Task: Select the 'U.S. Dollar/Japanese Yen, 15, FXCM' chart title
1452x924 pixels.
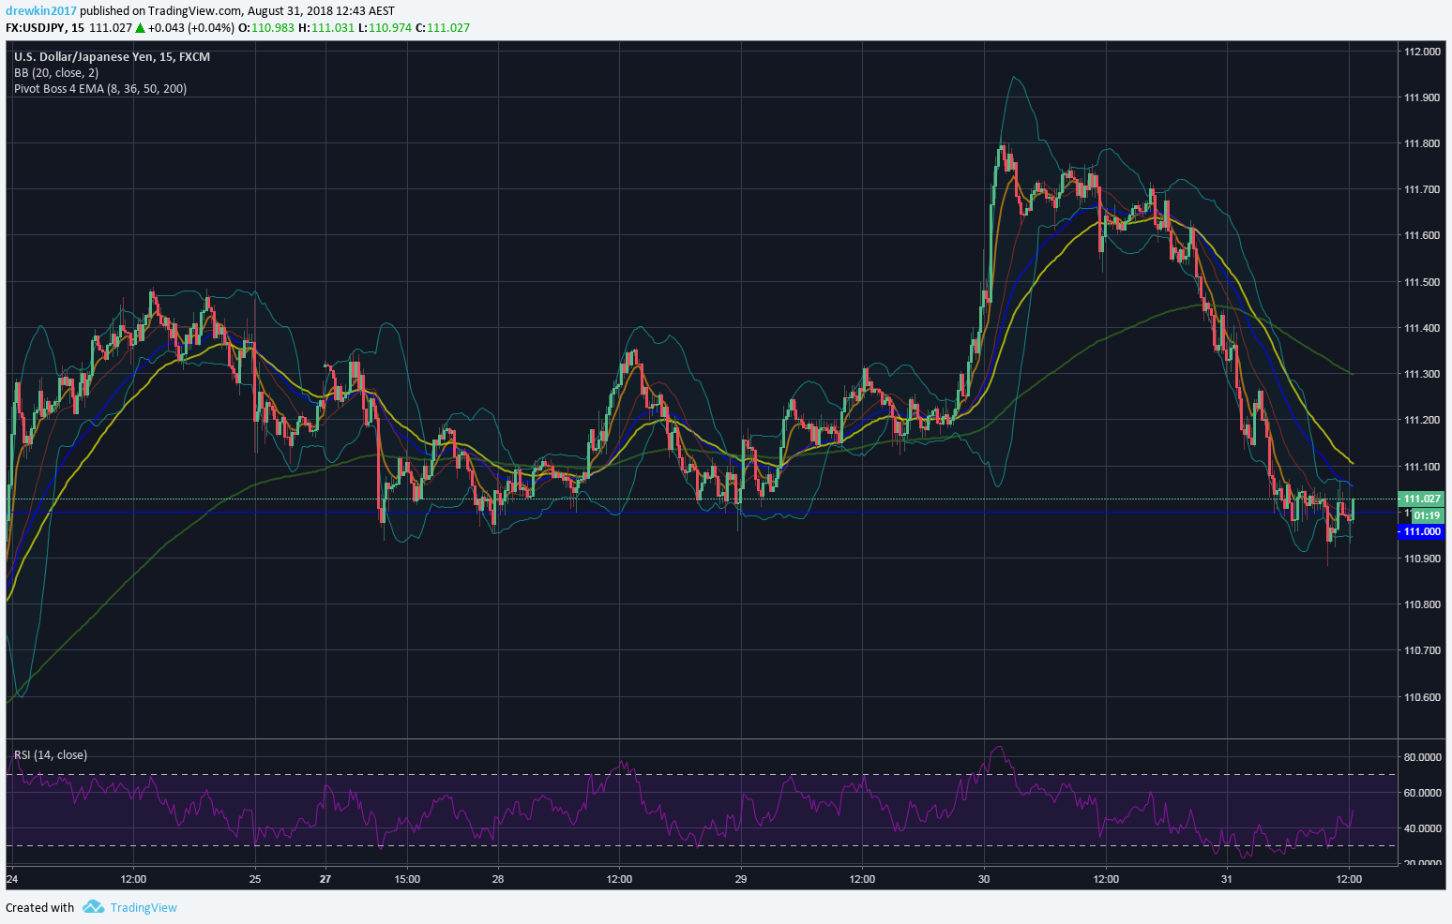Action: (x=113, y=57)
